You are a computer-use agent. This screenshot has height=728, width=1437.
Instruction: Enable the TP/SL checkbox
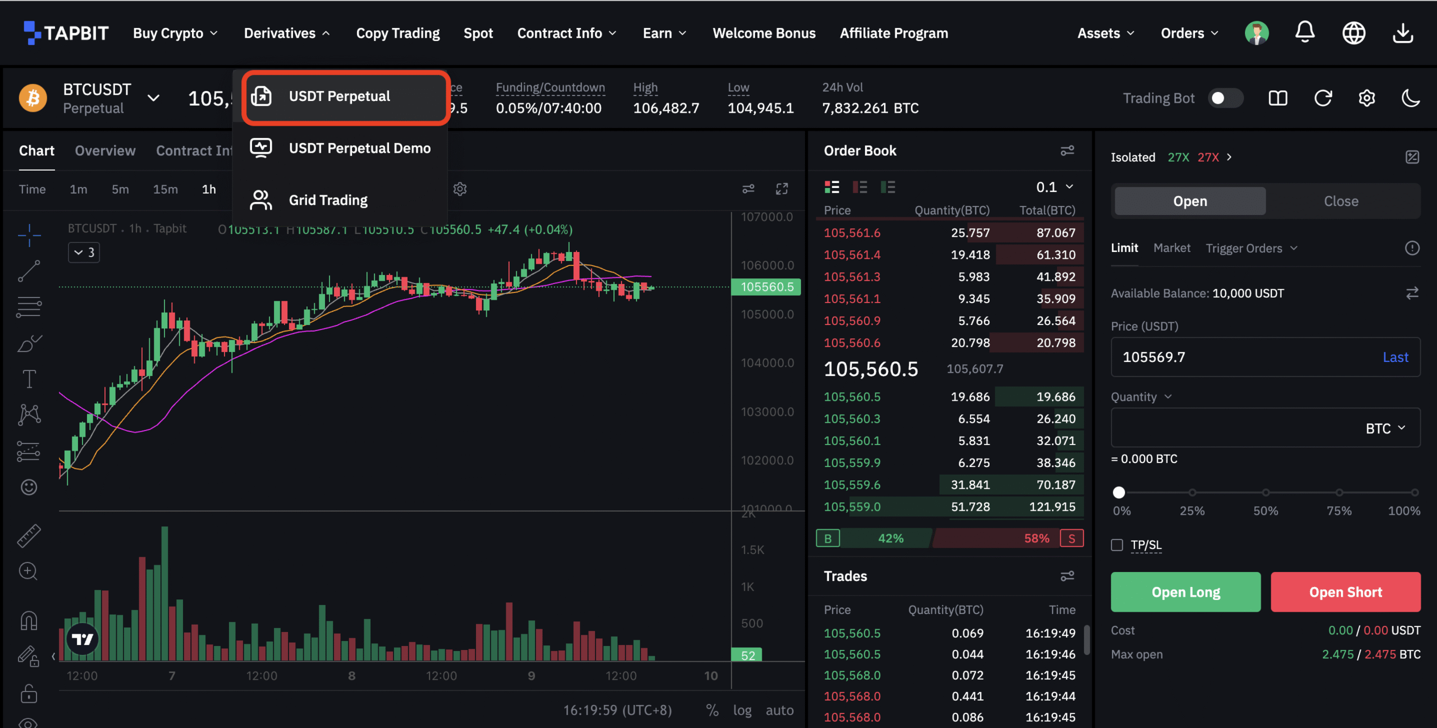click(1117, 545)
